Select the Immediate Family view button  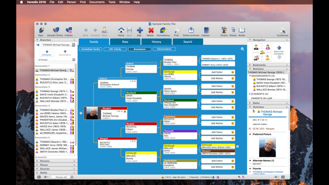click(x=91, y=49)
